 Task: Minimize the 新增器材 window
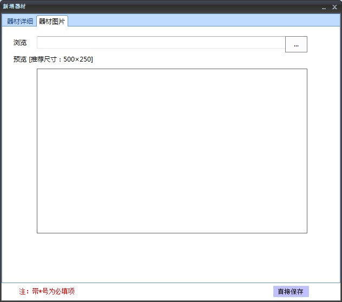324,7
